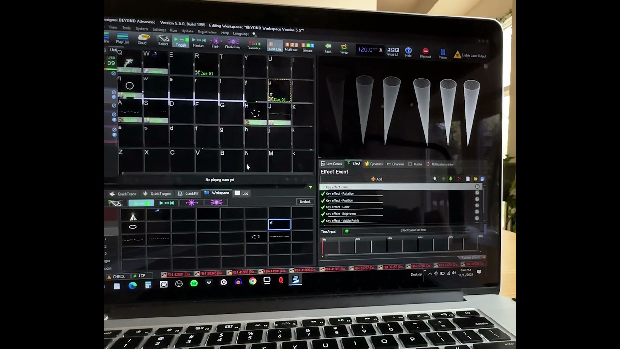
Task: Switch to the QuickTargets tab
Action: 156,194
